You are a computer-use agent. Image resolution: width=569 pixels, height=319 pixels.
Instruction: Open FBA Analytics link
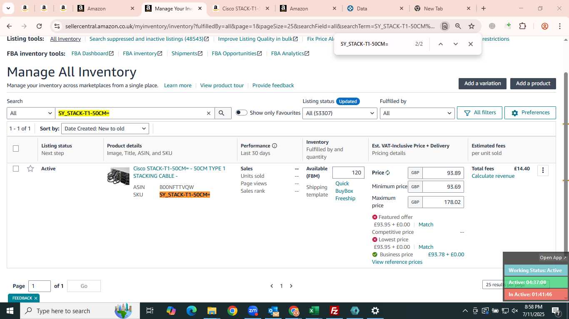(x=290, y=54)
